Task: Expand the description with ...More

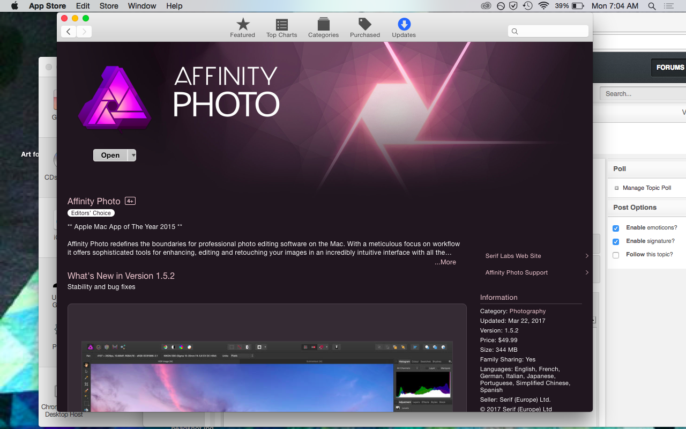Action: tap(445, 262)
